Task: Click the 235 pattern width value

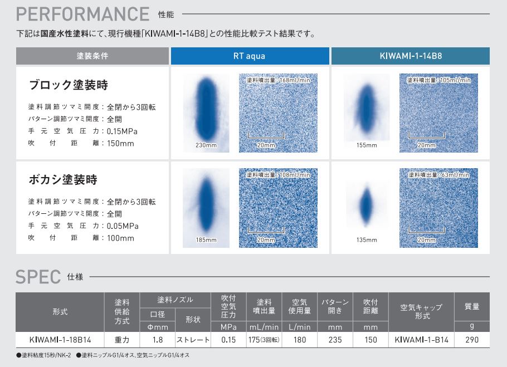Action: point(335,340)
